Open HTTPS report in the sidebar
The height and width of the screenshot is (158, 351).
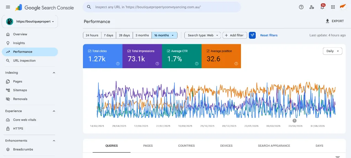30,129
